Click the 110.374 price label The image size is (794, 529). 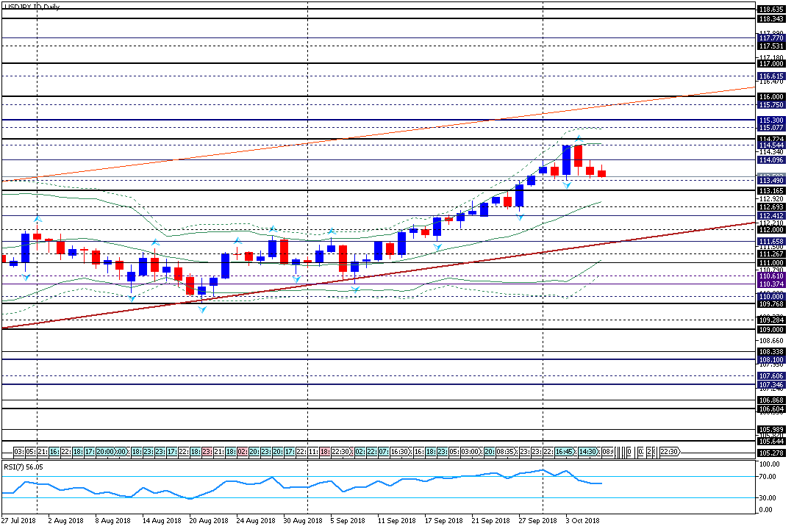tap(771, 284)
